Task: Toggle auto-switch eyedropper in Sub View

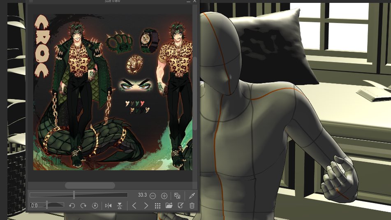Action: point(192,196)
